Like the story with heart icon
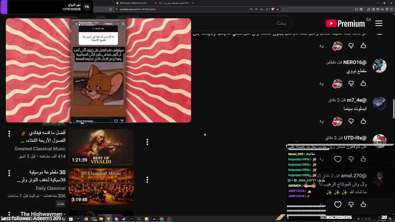Viewport: 395px width, 222px height. [116, 121]
